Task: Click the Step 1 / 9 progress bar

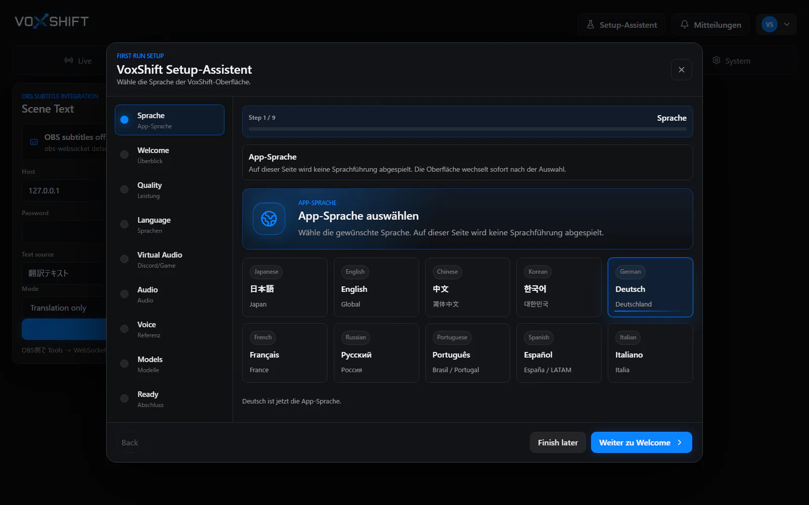Action: click(x=468, y=129)
